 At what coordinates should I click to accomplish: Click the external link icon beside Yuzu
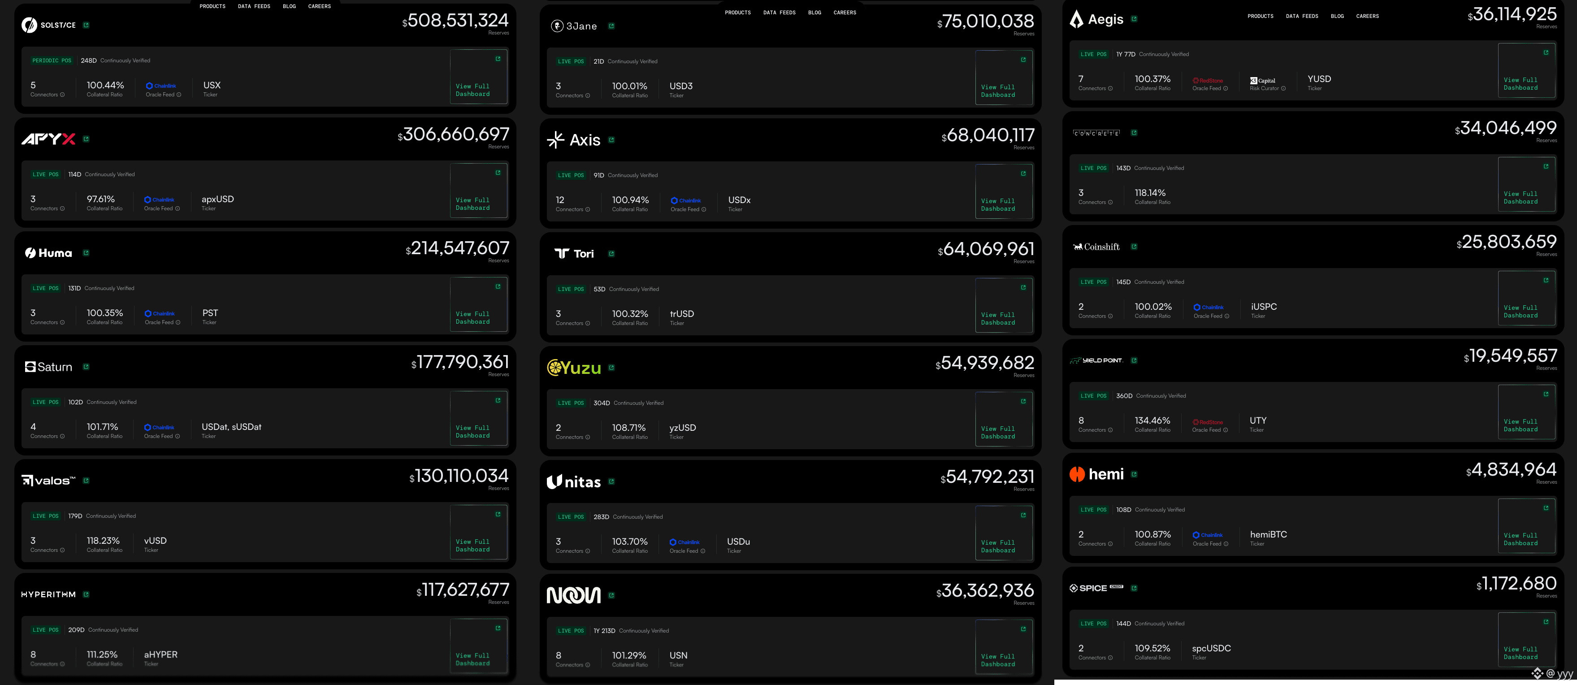pos(611,367)
